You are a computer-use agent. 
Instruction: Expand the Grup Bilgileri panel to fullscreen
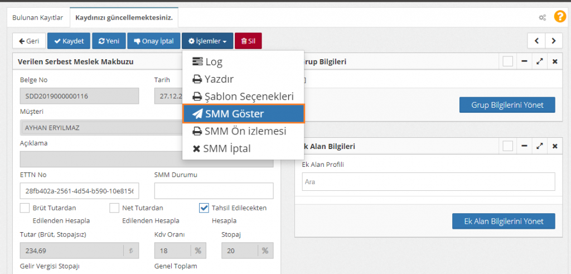539,62
